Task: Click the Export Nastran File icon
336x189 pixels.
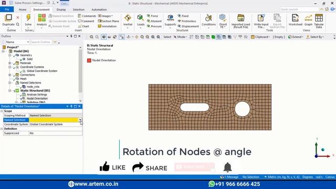Action: [x=277, y=18]
